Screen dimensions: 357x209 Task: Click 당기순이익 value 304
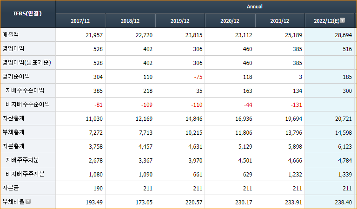coord(98,77)
